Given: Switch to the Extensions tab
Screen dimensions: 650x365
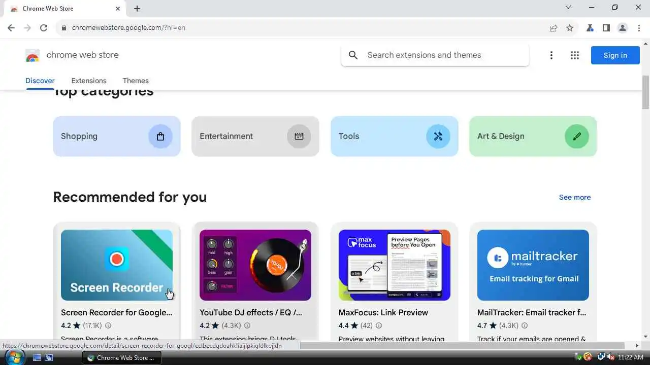Looking at the screenshot, I should [89, 81].
